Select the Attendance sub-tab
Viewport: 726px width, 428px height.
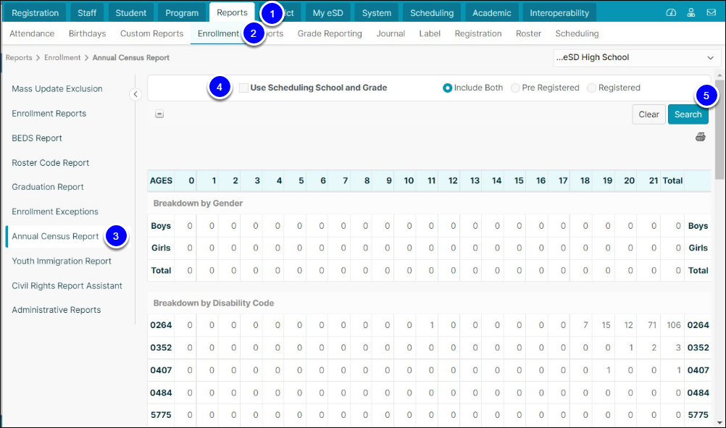32,33
